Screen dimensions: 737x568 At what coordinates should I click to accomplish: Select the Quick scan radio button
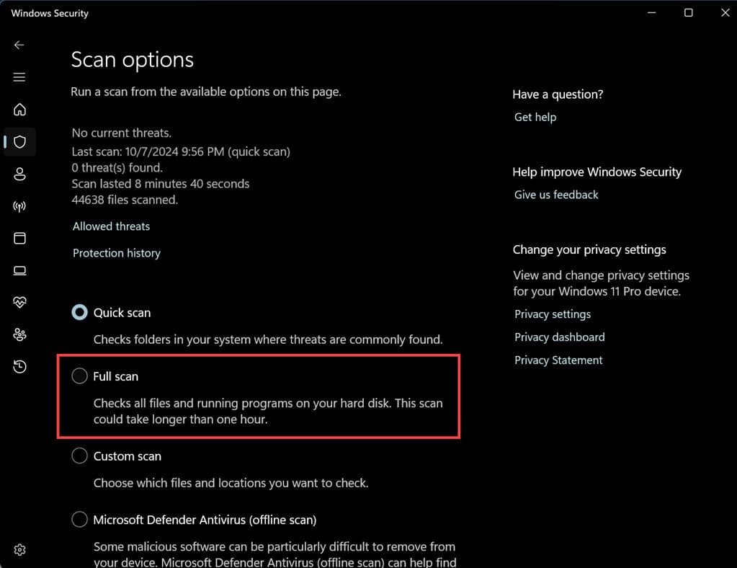tap(79, 311)
